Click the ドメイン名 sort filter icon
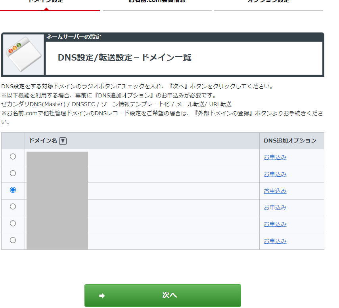339x308 pixels. [x=63, y=141]
